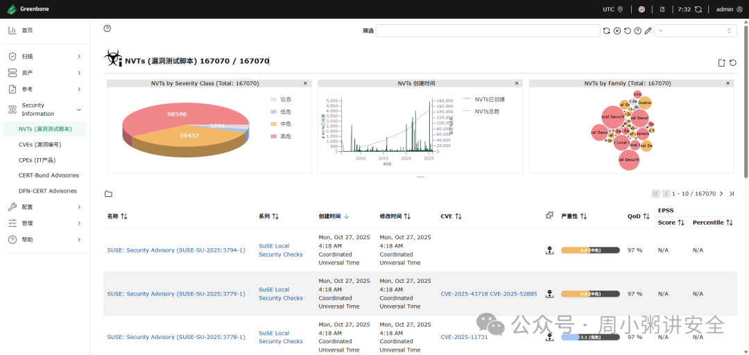Click the help icon above the page title
Screen dimensions: 749x355
point(107,28)
